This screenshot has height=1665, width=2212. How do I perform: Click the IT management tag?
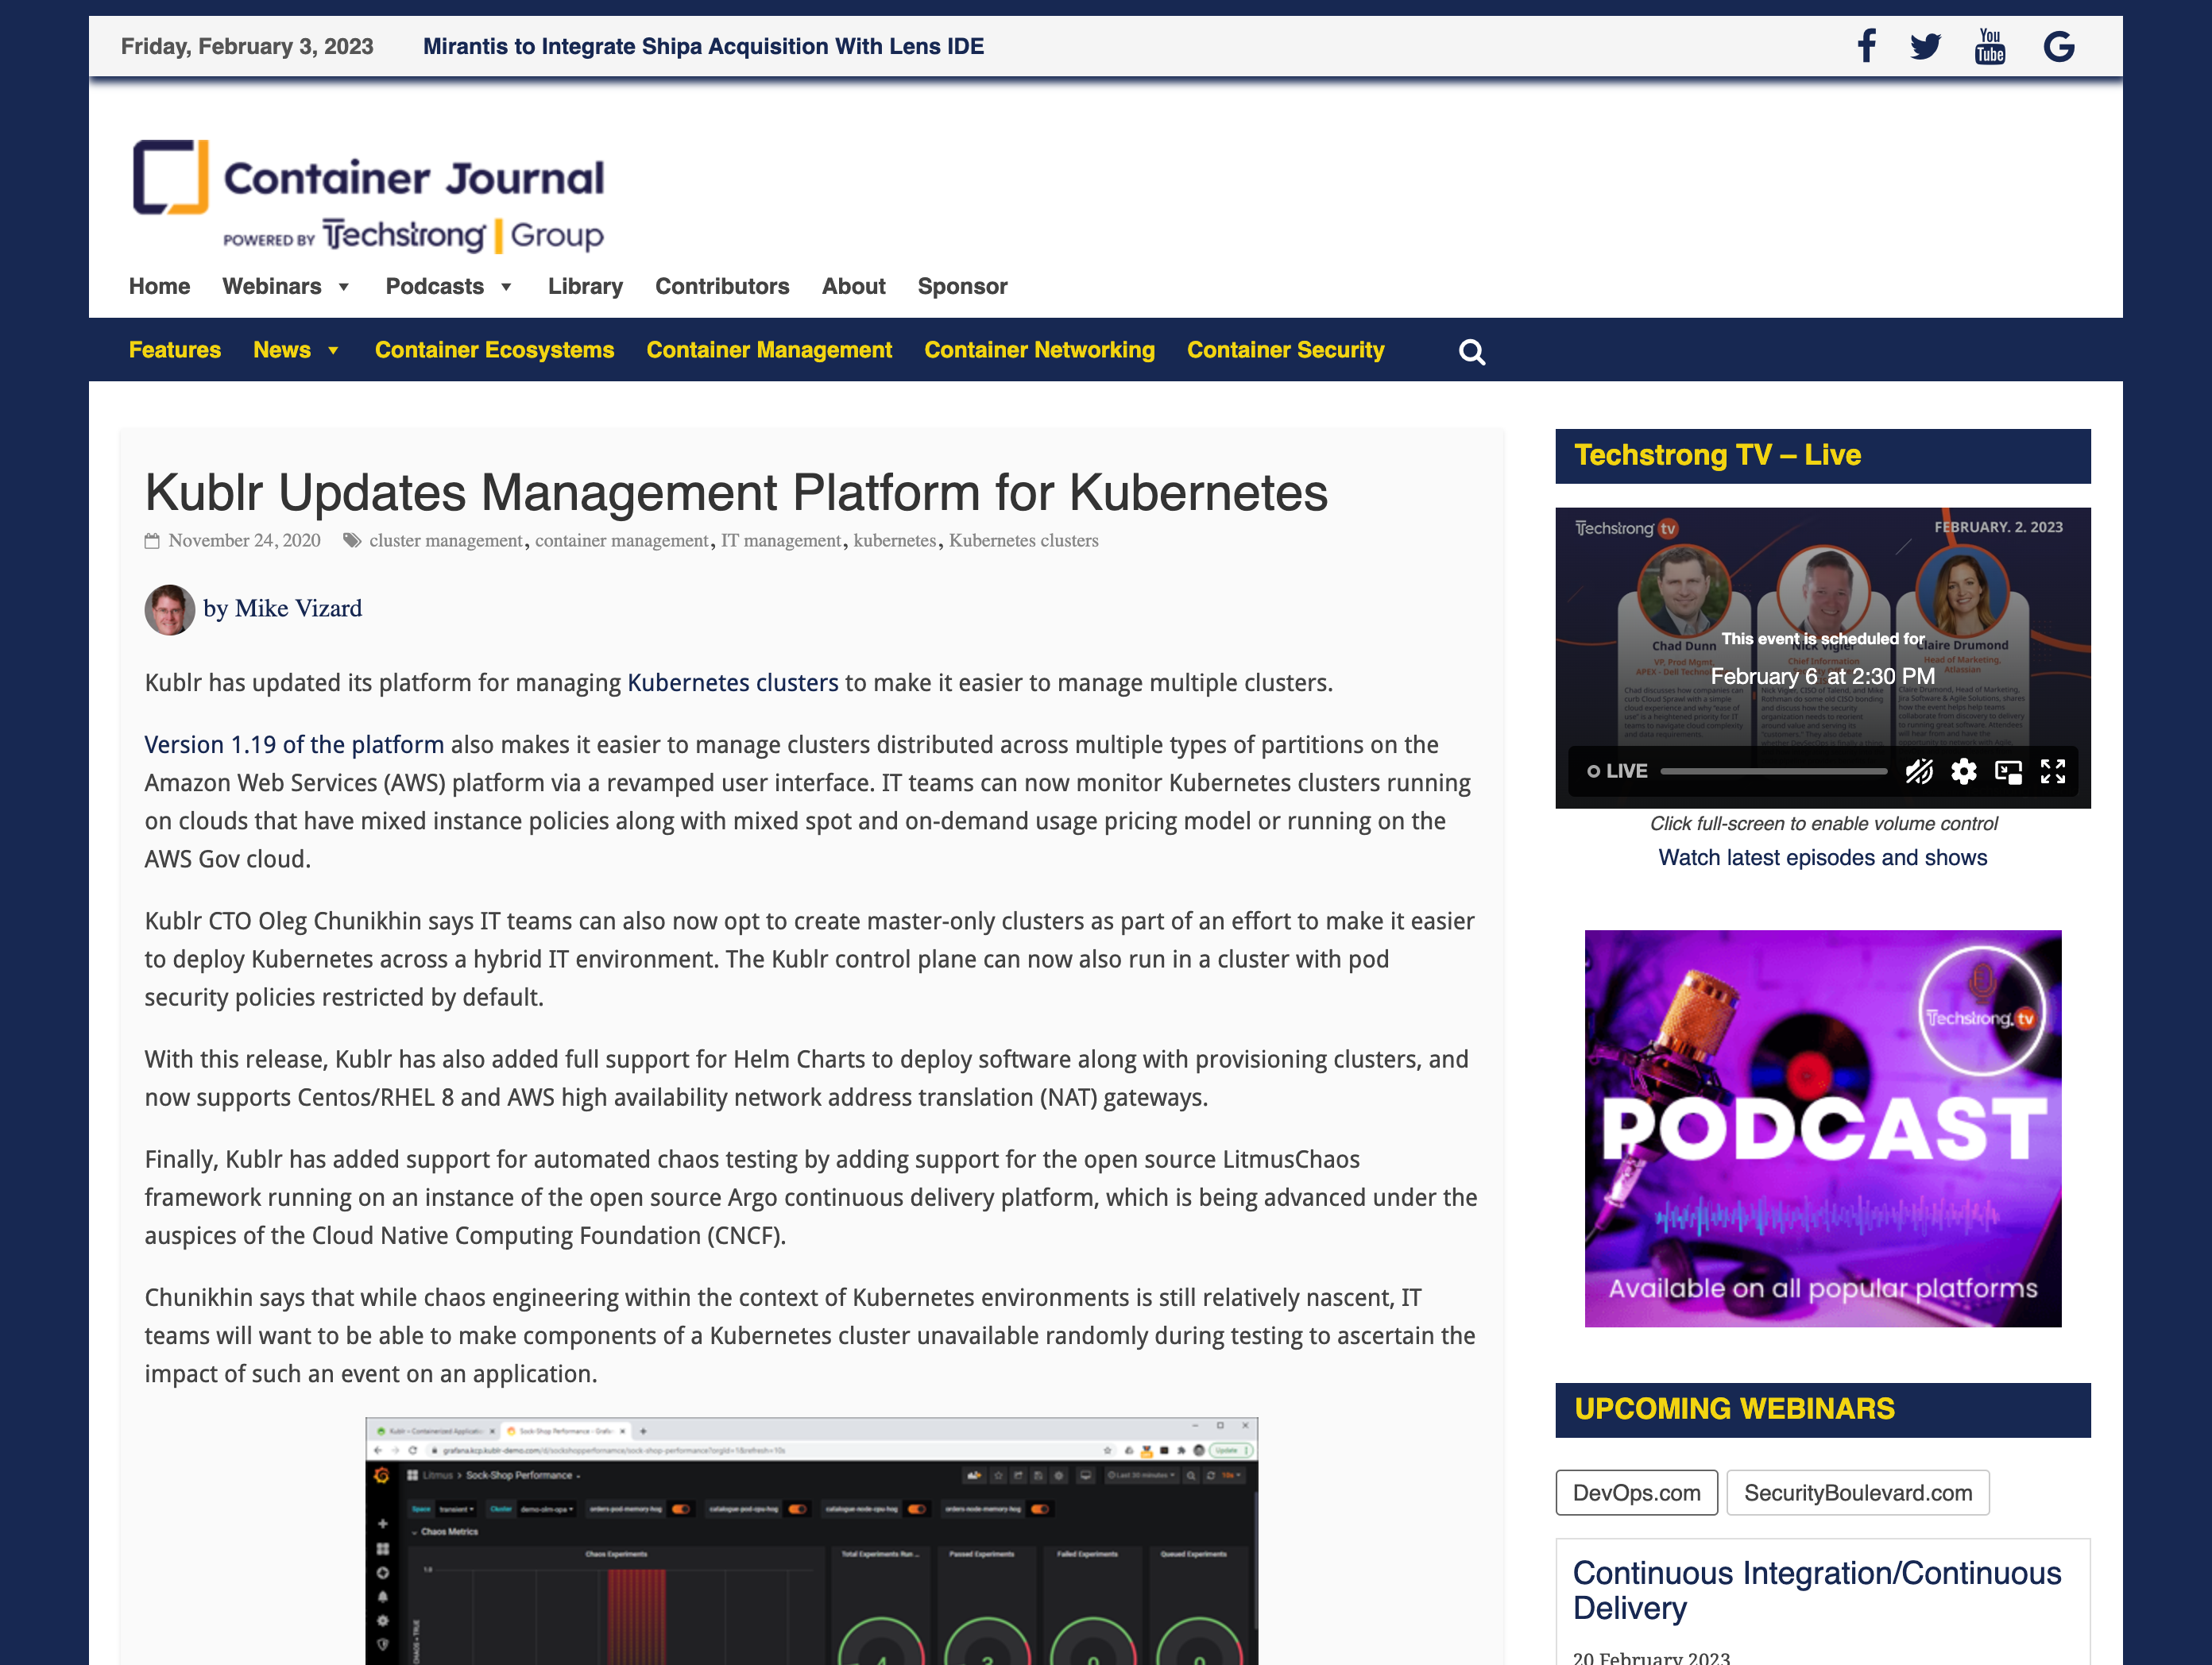[781, 541]
